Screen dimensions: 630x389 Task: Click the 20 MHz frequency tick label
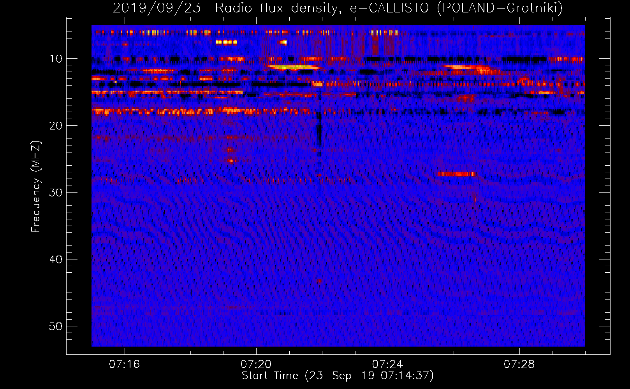[56, 126]
